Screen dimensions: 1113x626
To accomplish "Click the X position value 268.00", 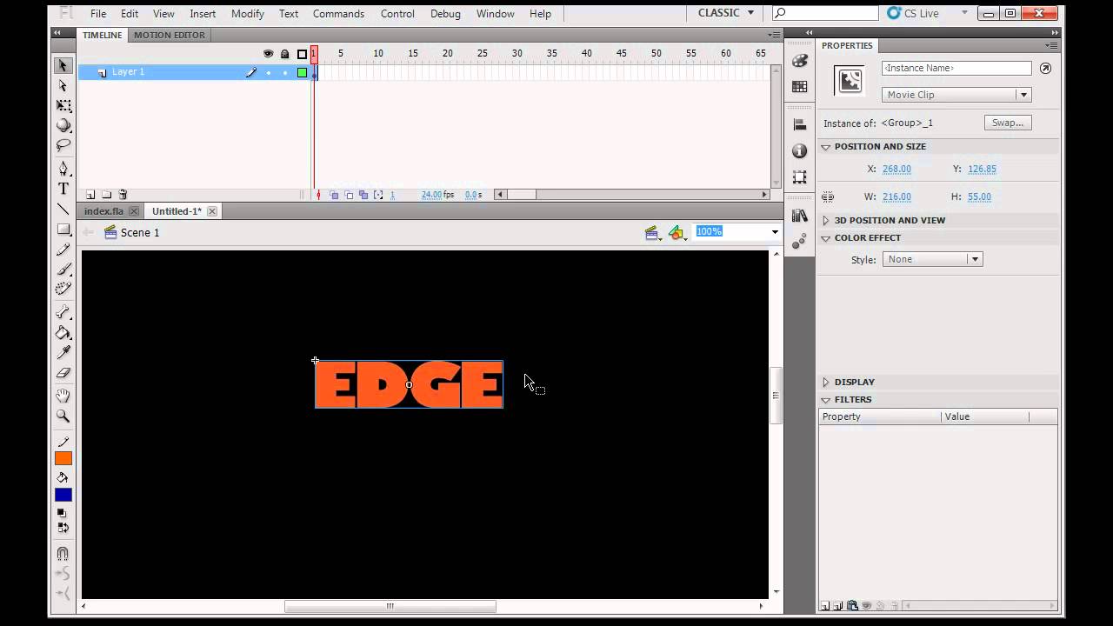I will 896,170.
